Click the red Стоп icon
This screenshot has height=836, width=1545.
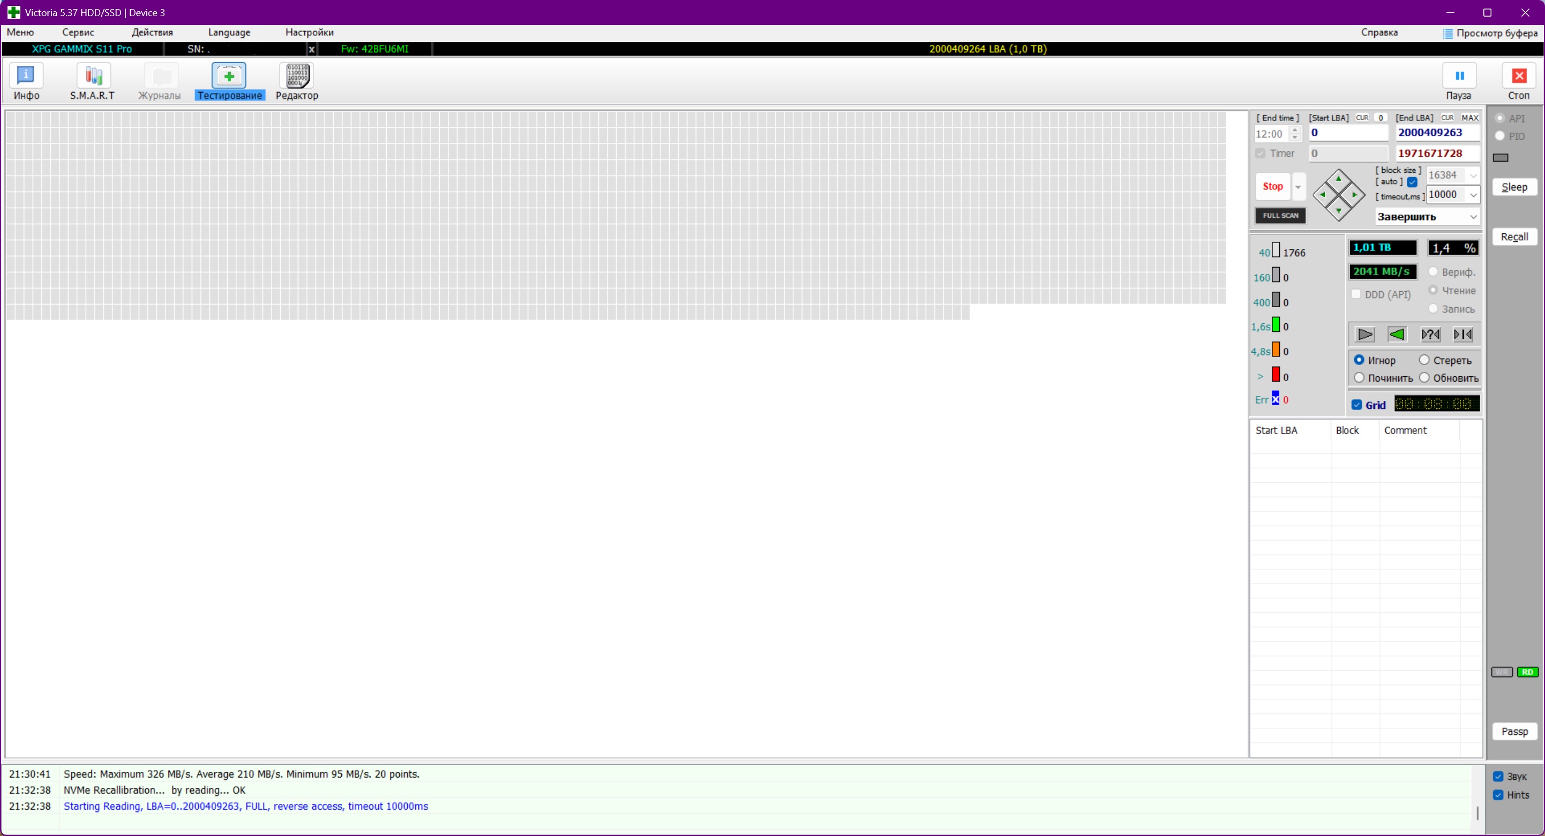coord(1519,76)
